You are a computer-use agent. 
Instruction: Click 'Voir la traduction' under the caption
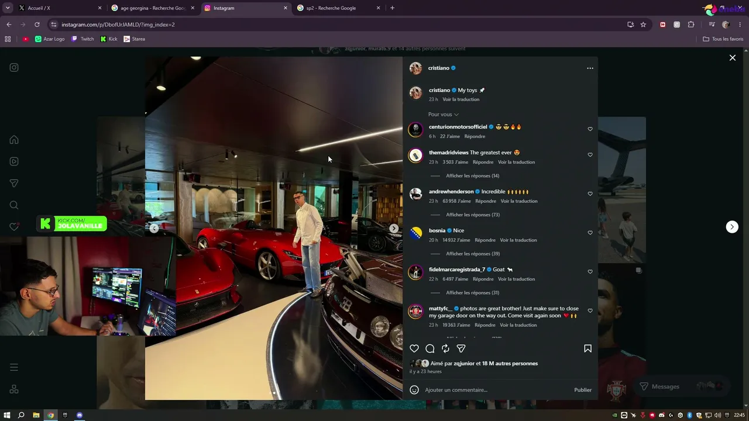461,99
